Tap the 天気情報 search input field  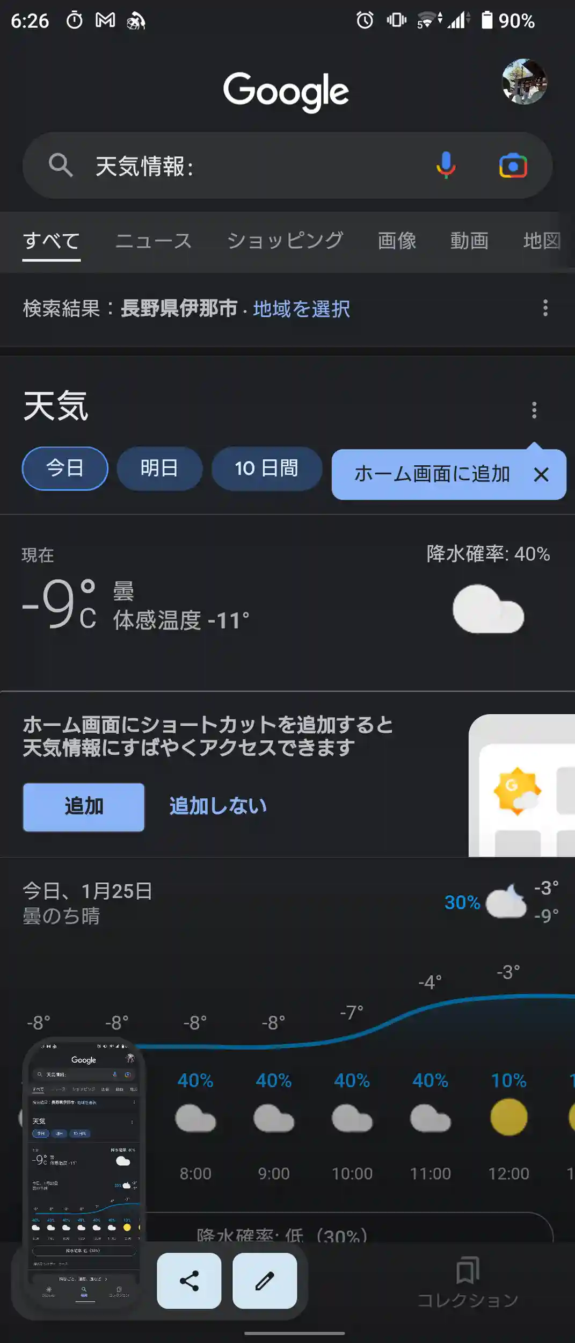tap(258, 166)
